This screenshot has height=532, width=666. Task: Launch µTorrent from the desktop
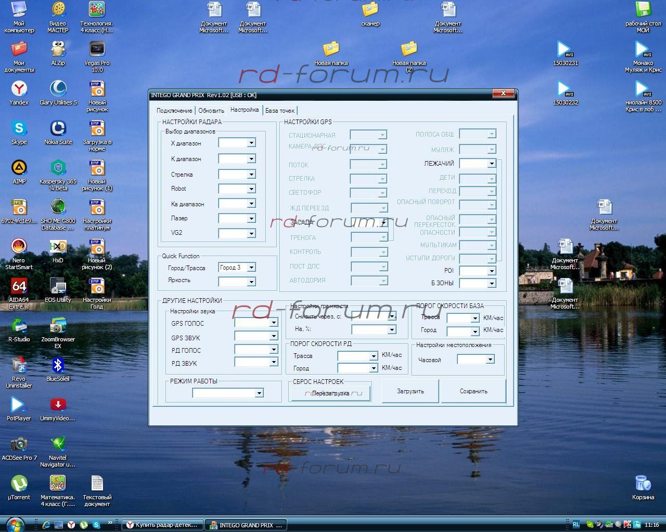point(19,484)
